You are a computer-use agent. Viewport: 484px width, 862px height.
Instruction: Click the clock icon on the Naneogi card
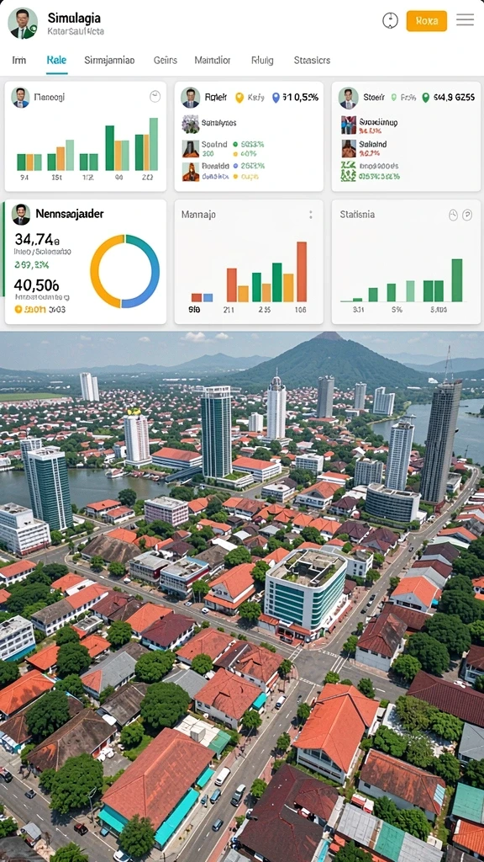(155, 96)
